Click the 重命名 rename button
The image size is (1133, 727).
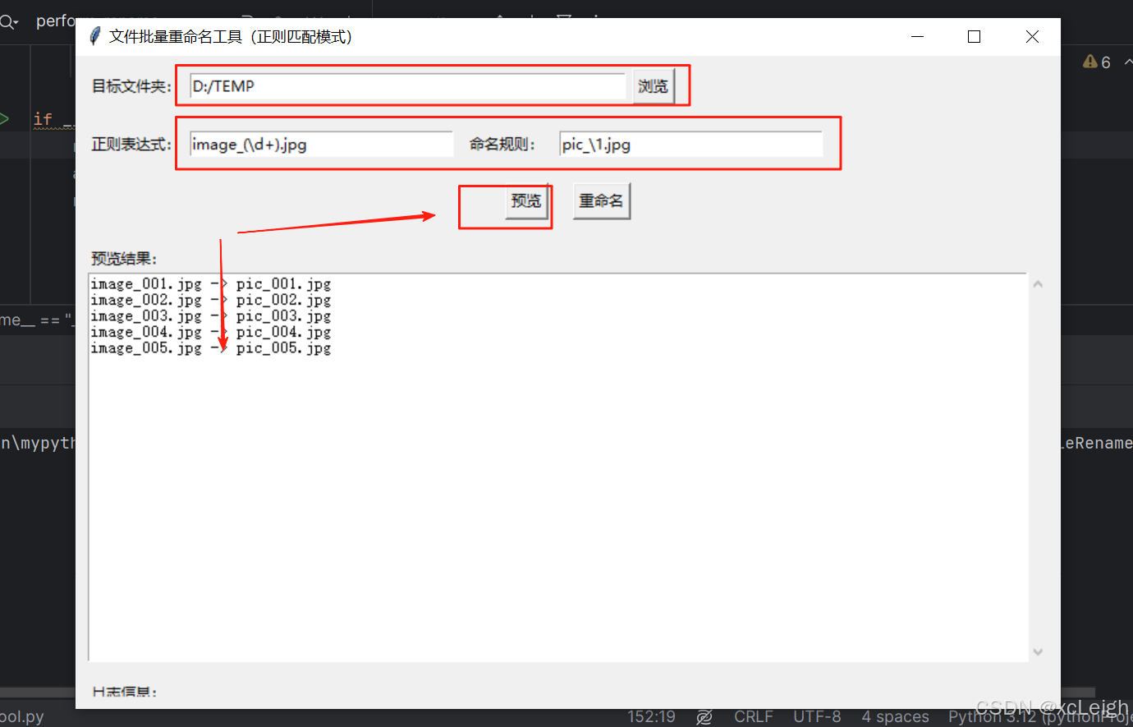click(601, 201)
